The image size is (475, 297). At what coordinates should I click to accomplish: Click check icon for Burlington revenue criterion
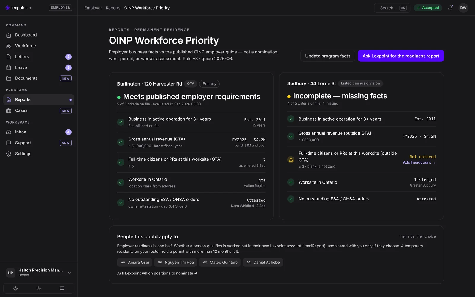pos(121,142)
